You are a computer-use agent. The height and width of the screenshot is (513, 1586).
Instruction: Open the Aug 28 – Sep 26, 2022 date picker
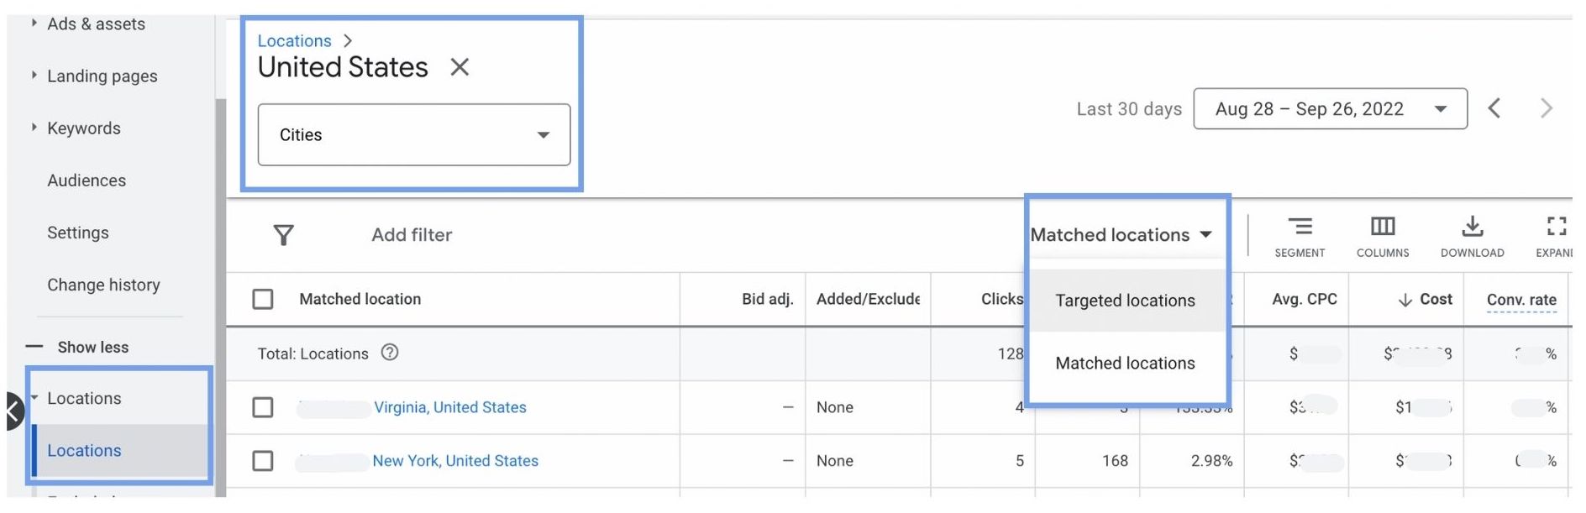[1331, 108]
